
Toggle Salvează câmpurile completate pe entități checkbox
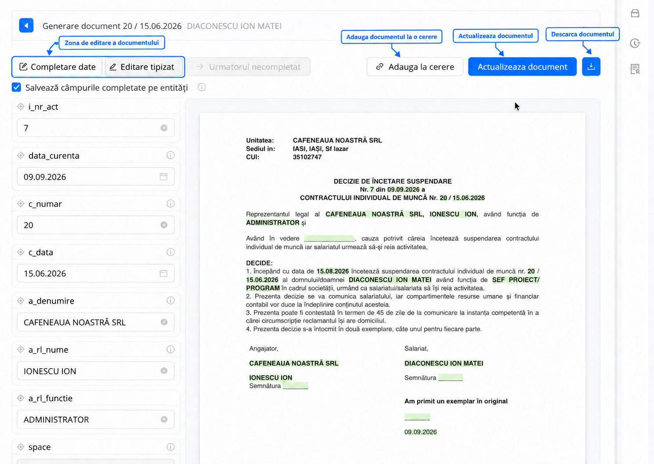pyautogui.click(x=17, y=87)
